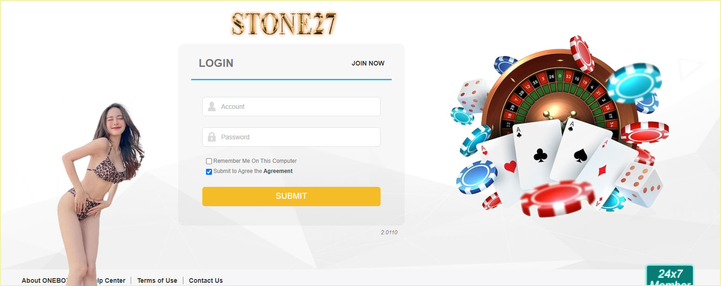Viewport: 721px width, 286px height.
Task: Enable Remember Me On This Computer checkbox
Action: [x=209, y=161]
